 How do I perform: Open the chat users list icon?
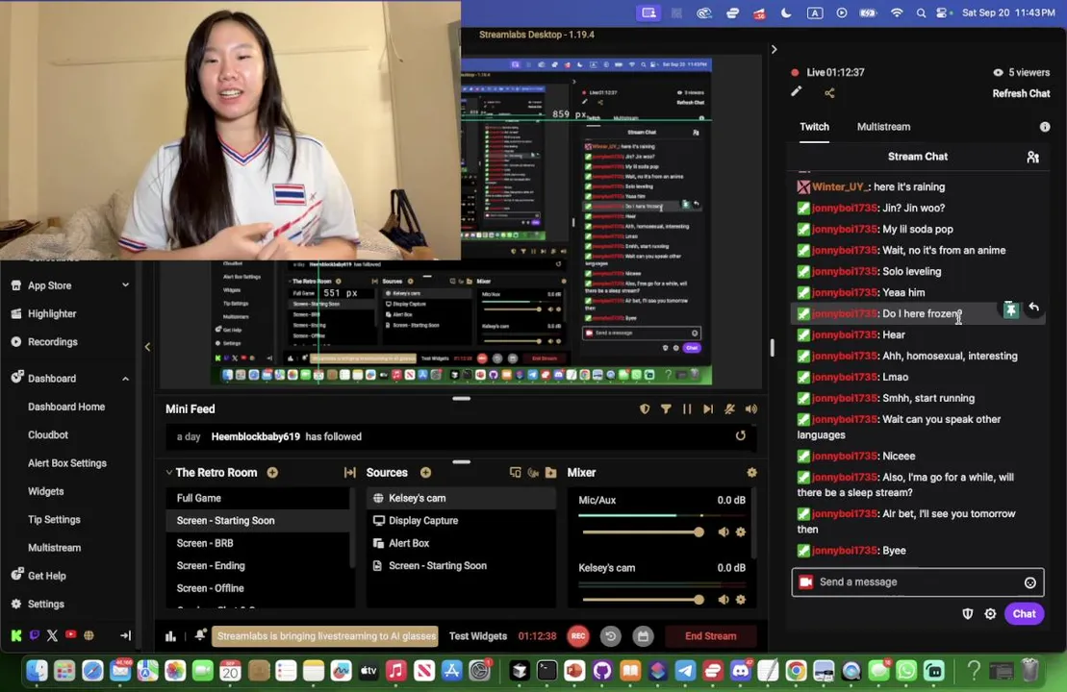(1032, 157)
